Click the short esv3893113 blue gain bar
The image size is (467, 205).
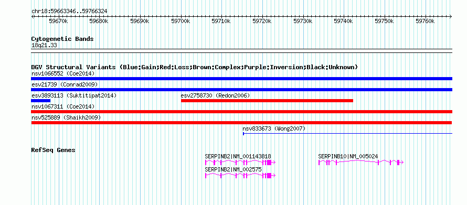click(x=41, y=101)
